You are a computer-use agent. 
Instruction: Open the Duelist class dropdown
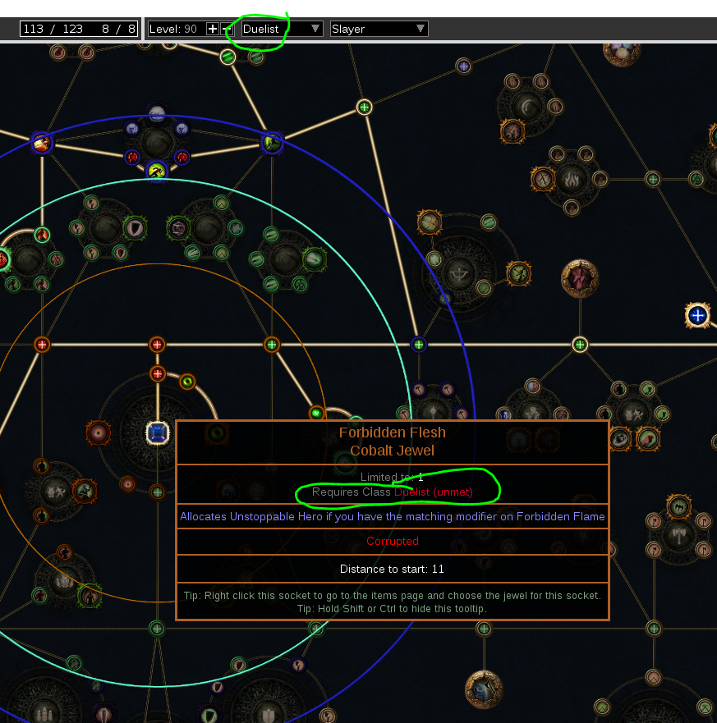(x=282, y=29)
